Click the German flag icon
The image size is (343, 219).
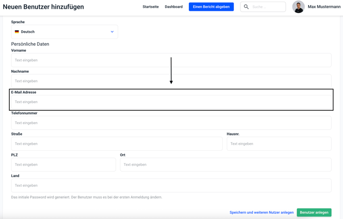pyautogui.click(x=17, y=32)
